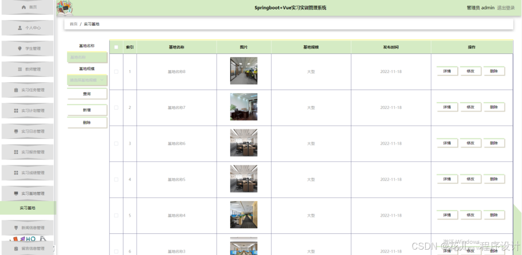Open the 留言信息管理 sidebar menu
This screenshot has width=522, height=255.
click(27, 248)
